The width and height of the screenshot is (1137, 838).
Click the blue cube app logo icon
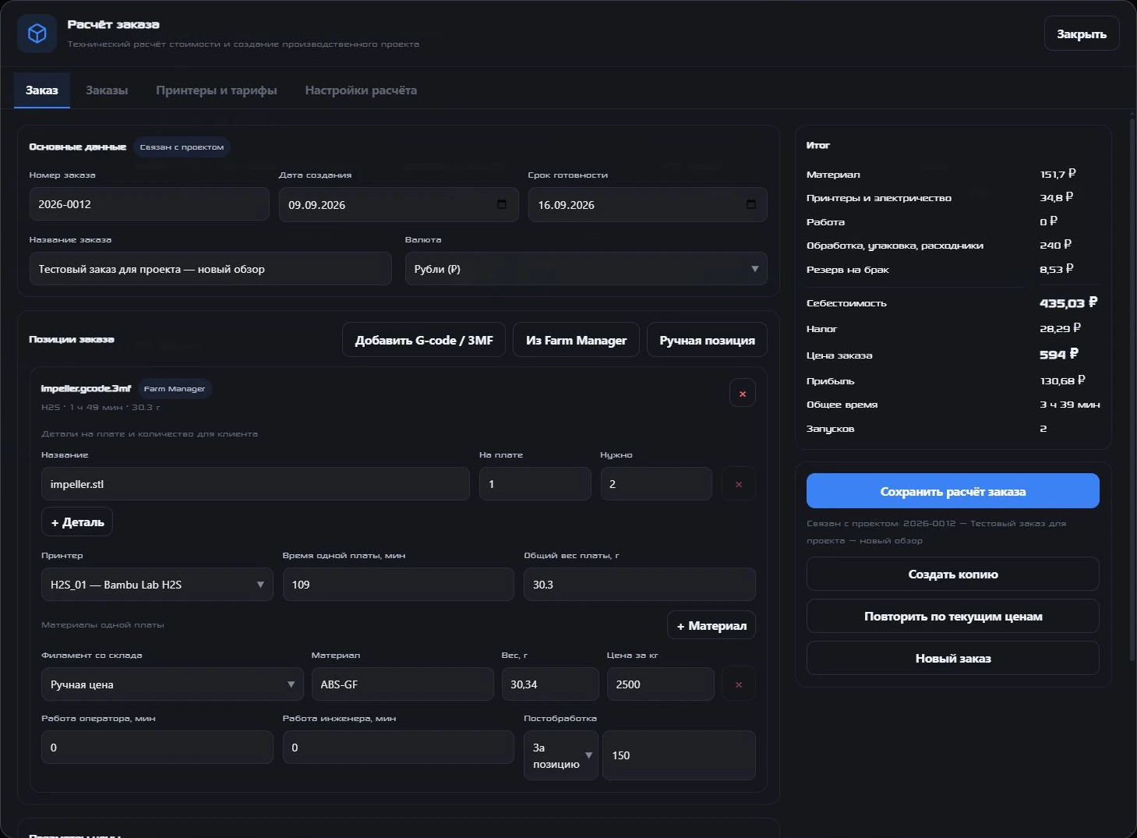tap(37, 34)
